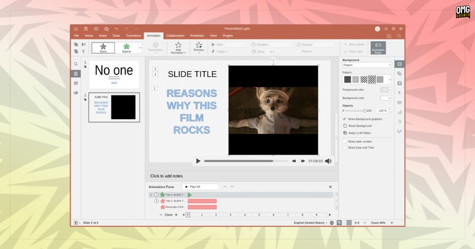The width and height of the screenshot is (475, 249).
Task: Toggle the Rewind checkbox in ribbon
Action: 299,51
